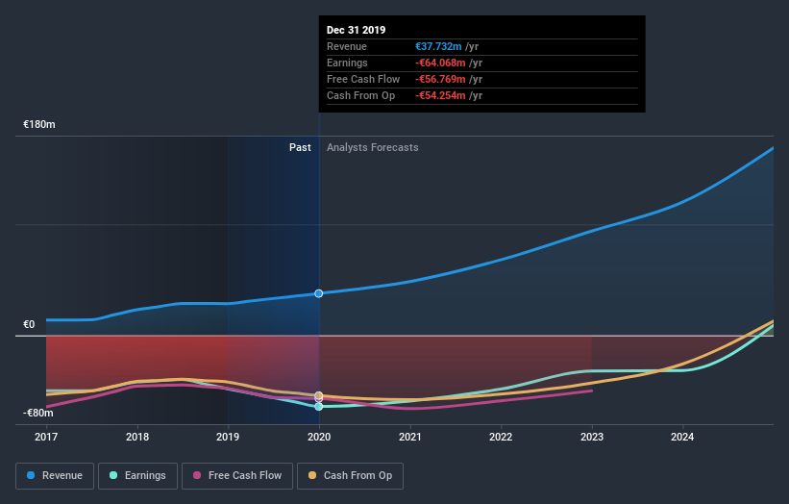Click the 'Dec 31 2019' tooltip heading
789x504 pixels.
357,30
